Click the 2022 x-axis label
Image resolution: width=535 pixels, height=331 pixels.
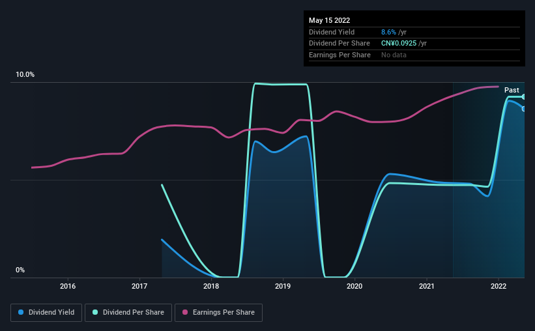tap(499, 286)
